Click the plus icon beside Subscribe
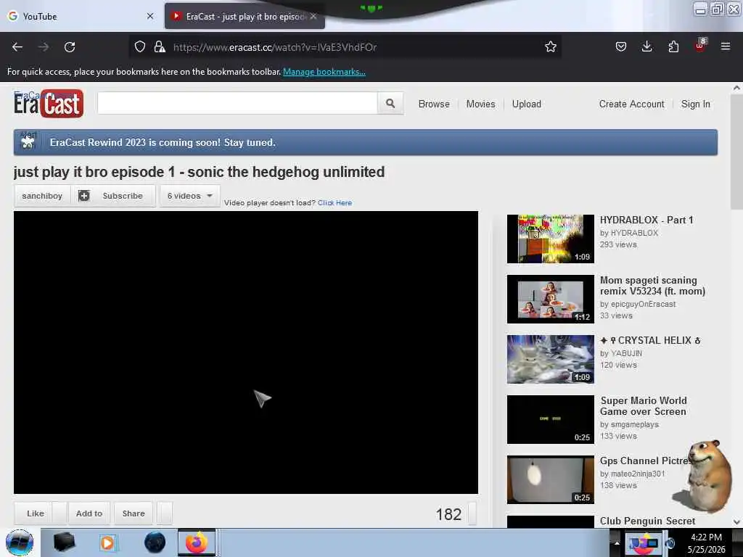 click(x=84, y=196)
